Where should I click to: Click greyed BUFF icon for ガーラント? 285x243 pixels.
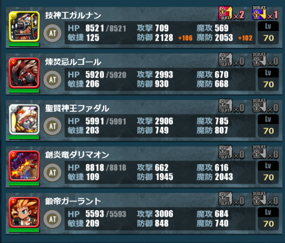225,199
